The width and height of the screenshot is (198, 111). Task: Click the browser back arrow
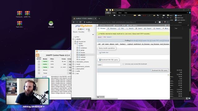point(74,22)
